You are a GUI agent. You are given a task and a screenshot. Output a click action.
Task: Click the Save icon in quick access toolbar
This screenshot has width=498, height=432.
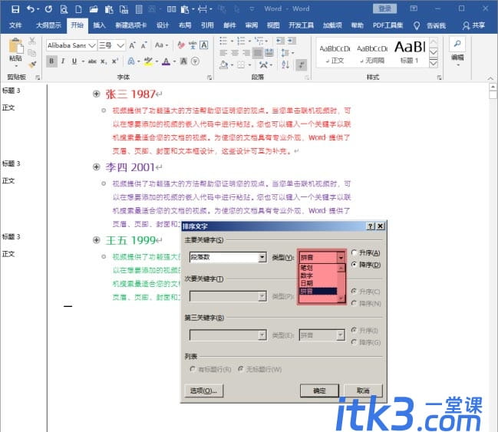(15, 9)
